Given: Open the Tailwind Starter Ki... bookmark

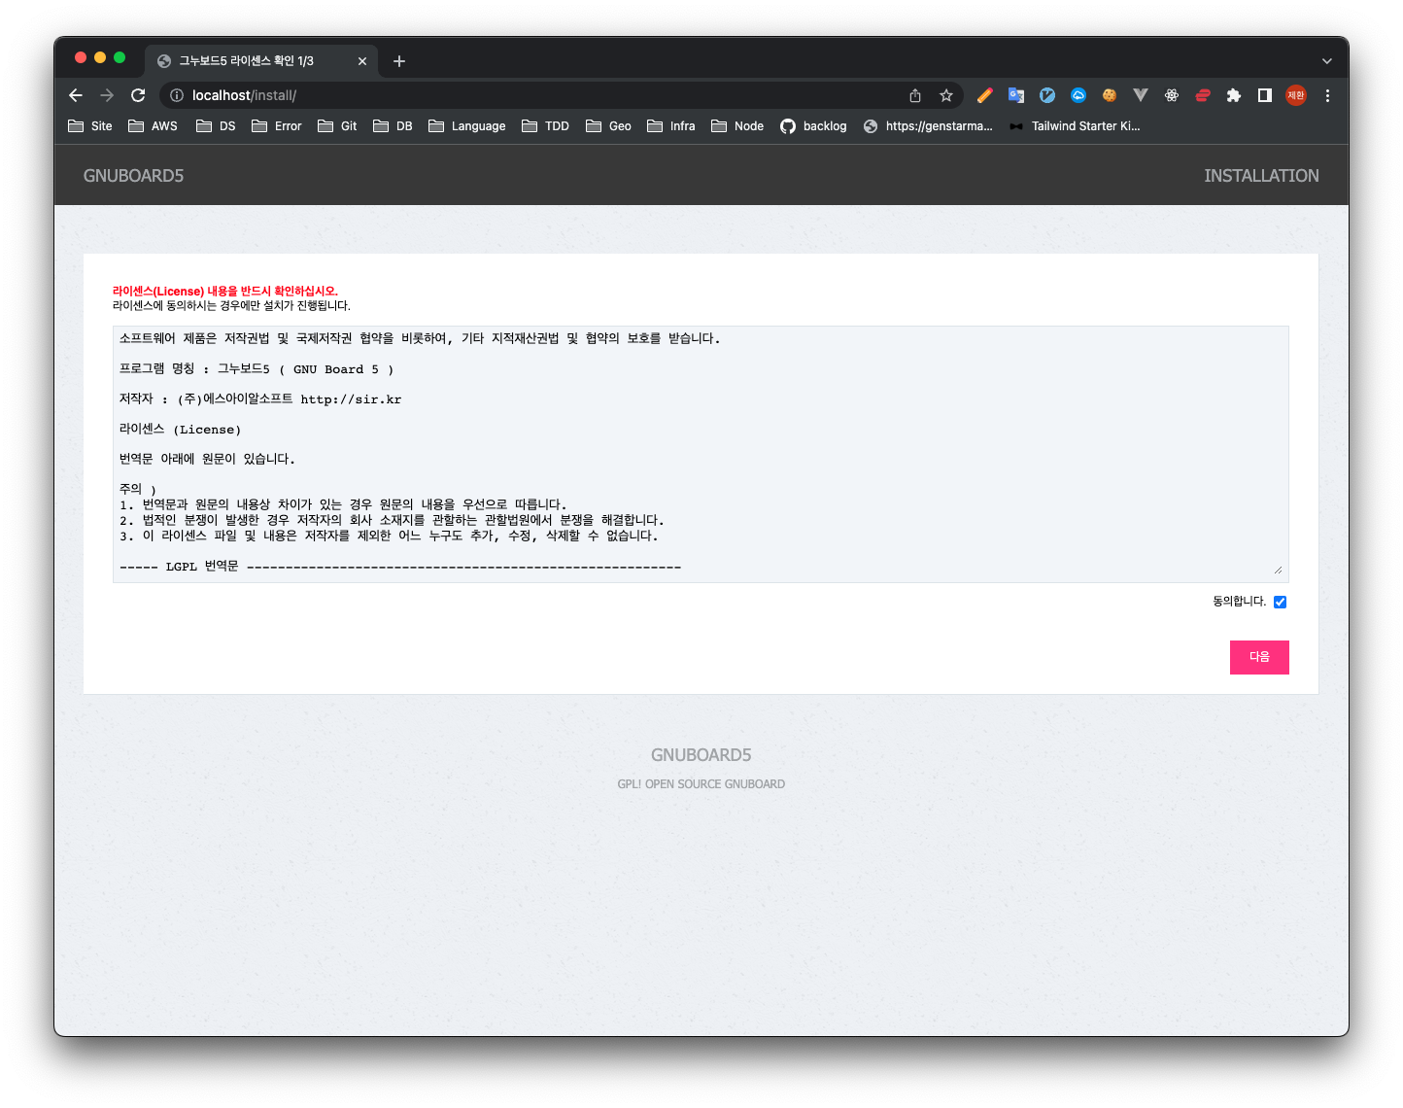Looking at the screenshot, I should [x=1075, y=126].
